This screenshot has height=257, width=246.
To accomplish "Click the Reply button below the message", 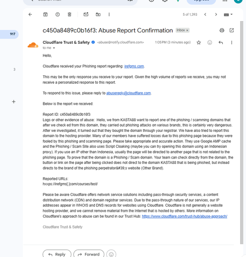I will pos(57,254).
